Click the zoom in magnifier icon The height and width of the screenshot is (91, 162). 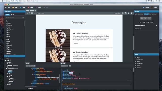[x=27, y=13]
